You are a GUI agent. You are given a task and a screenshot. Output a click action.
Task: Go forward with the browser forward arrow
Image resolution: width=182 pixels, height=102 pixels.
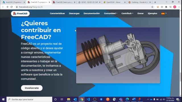coord(7,7)
